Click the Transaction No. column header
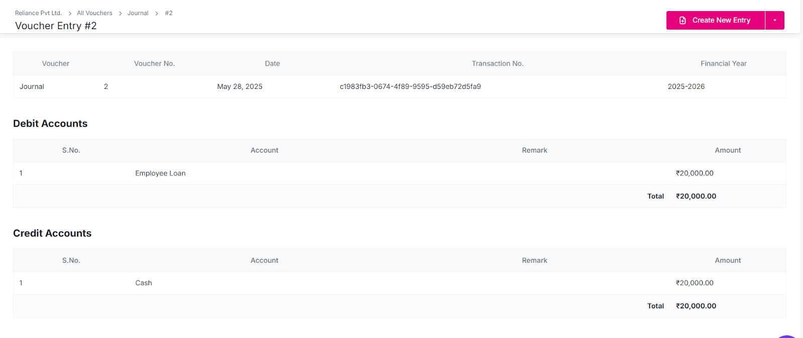 [x=497, y=63]
